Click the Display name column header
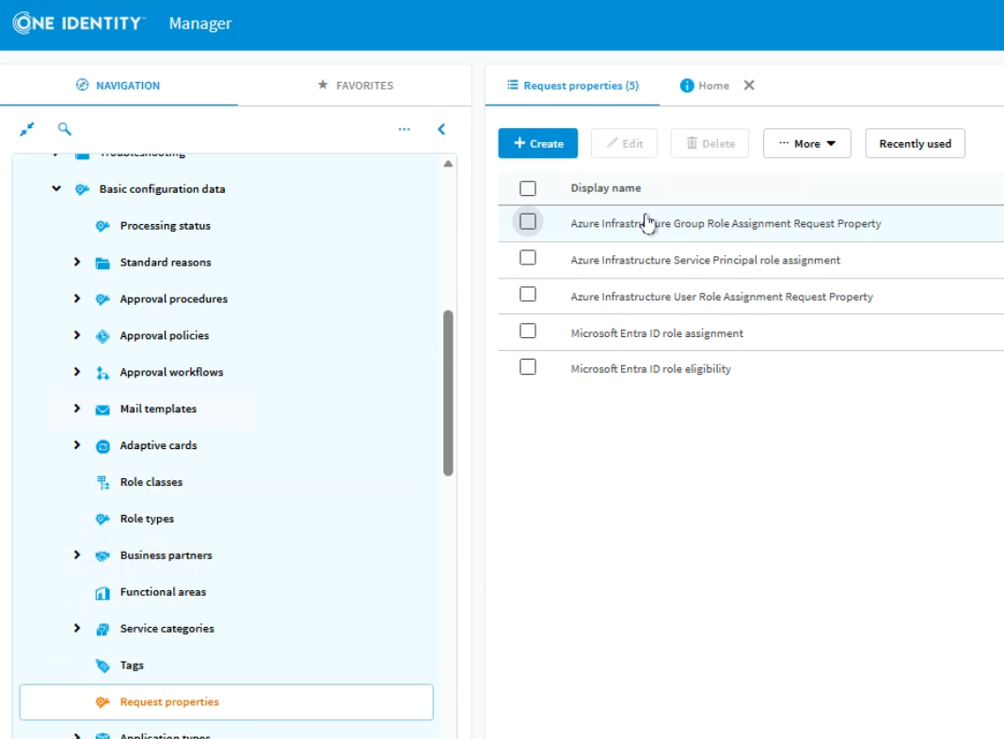This screenshot has height=739, width=1004. click(x=606, y=188)
